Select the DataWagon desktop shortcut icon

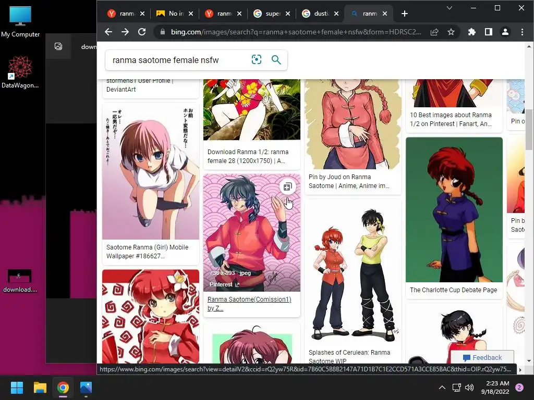point(20,72)
